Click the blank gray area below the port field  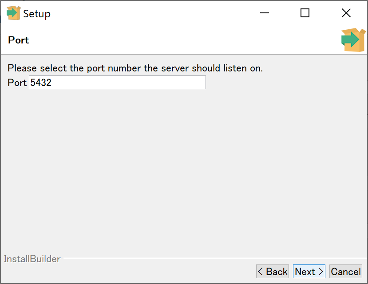178,169
